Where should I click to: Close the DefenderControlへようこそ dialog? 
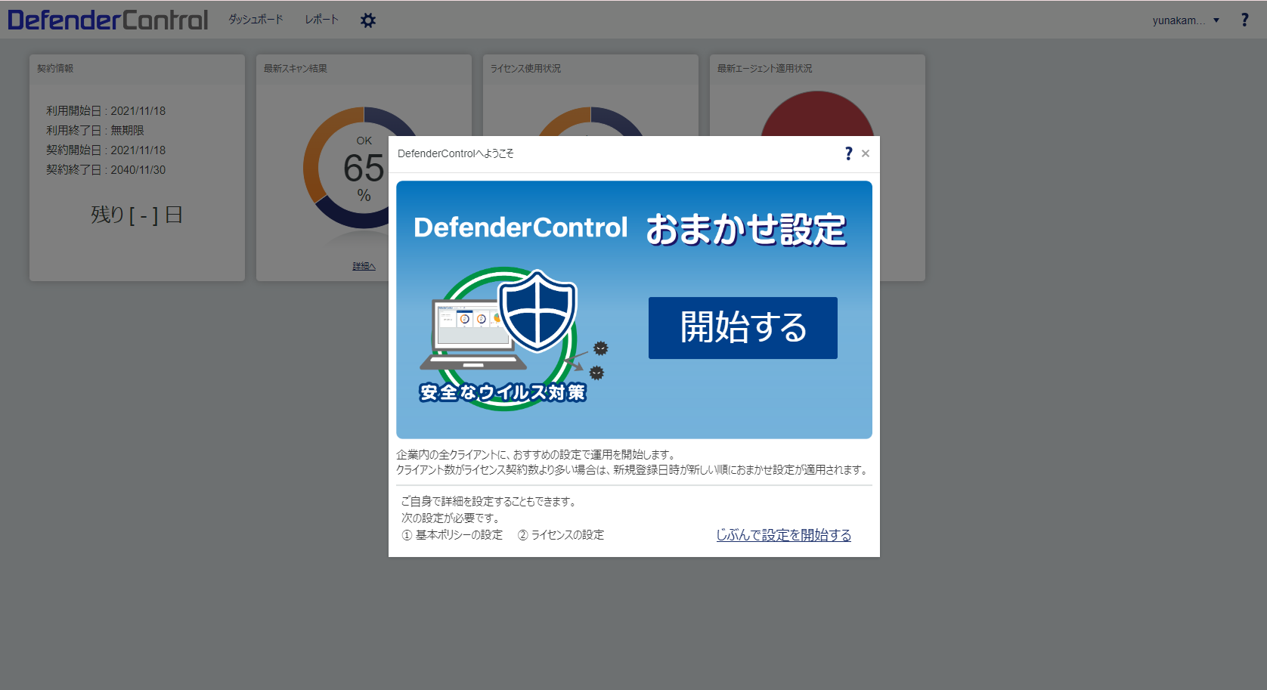pos(866,153)
